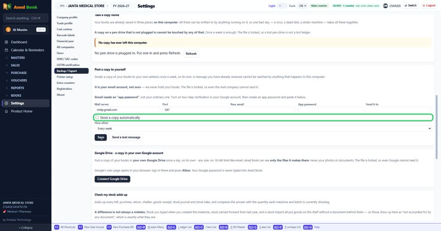Viewport: 441px width, 231px height.
Task: Click the Product Home house icon
Action: (x=6, y=111)
